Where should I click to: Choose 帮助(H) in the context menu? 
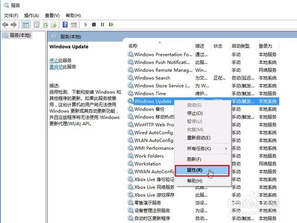203,181
